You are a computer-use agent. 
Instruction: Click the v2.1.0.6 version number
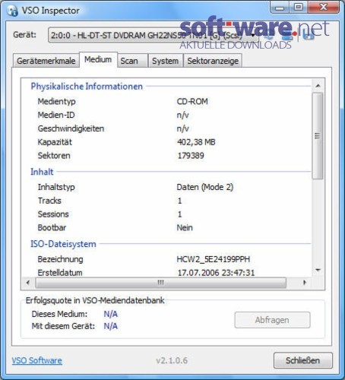tap(172, 360)
